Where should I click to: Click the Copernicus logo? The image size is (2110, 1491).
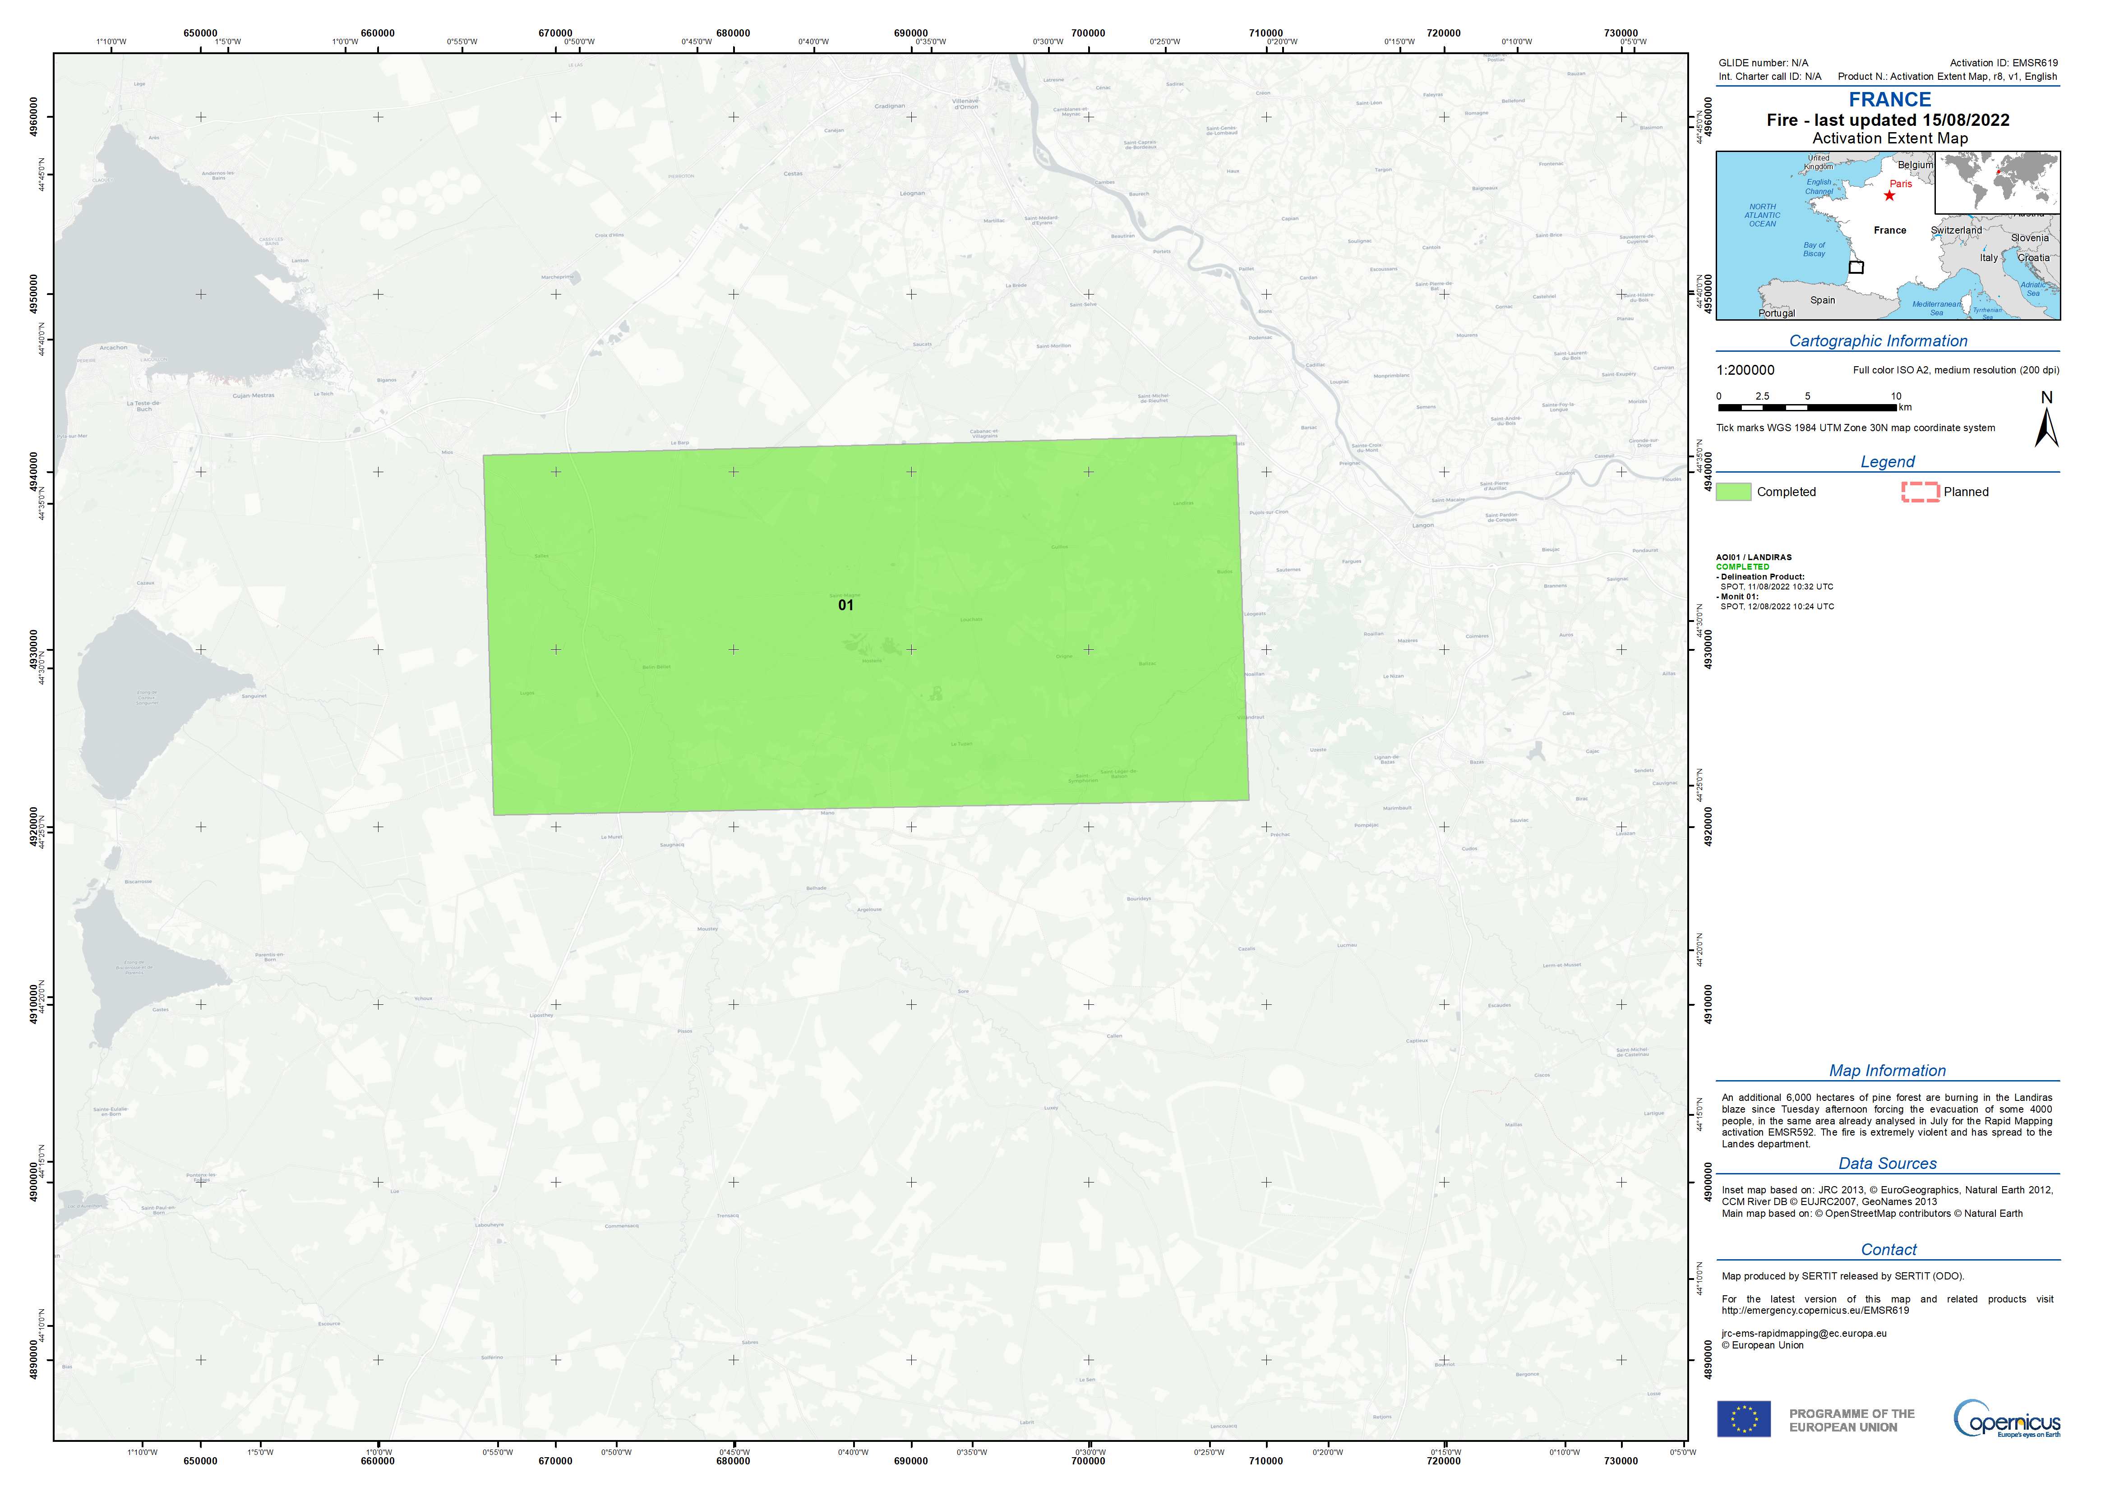pos(2006,1419)
